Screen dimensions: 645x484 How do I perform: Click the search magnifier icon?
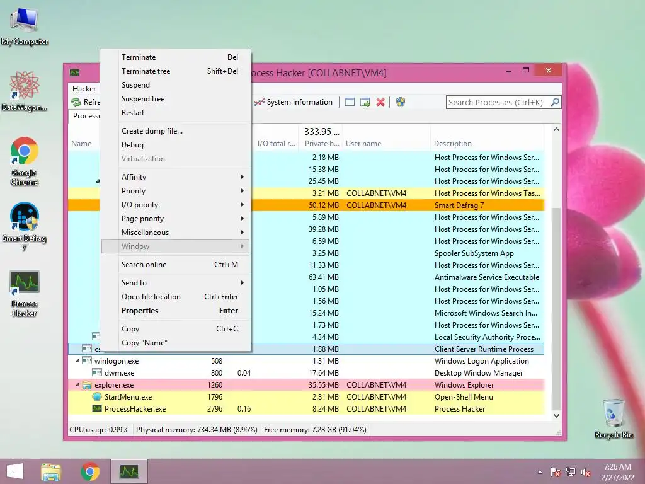pos(555,102)
